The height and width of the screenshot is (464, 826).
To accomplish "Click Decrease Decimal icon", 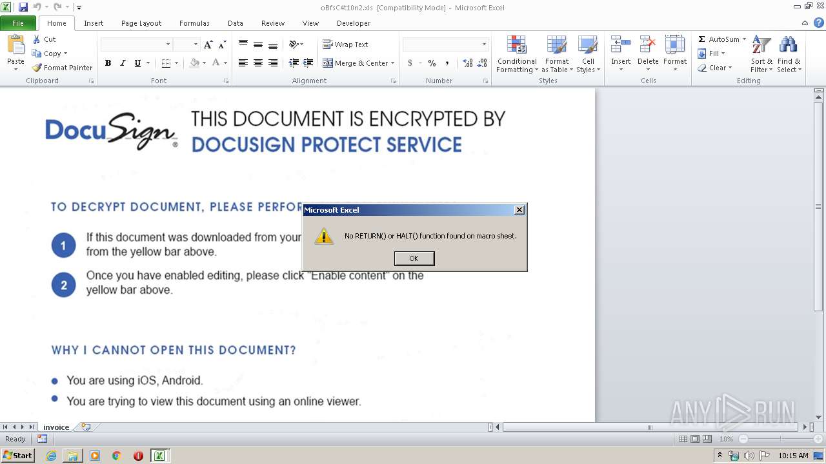I will click(x=483, y=63).
